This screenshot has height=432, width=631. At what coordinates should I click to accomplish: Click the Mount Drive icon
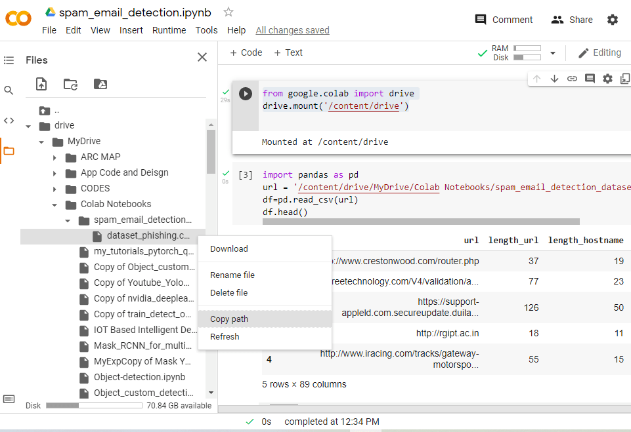point(100,84)
